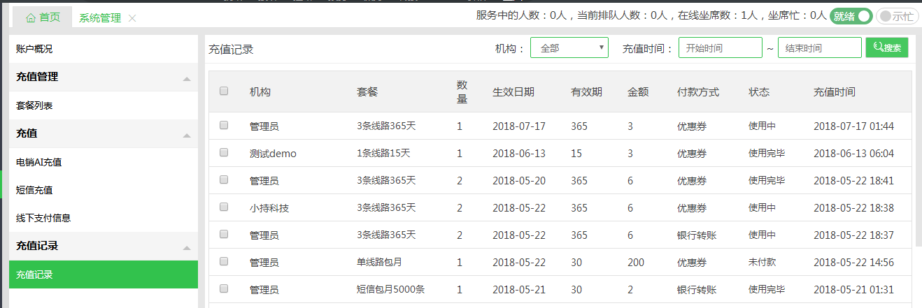Collapse the 充值记录 section header

(x=186, y=247)
